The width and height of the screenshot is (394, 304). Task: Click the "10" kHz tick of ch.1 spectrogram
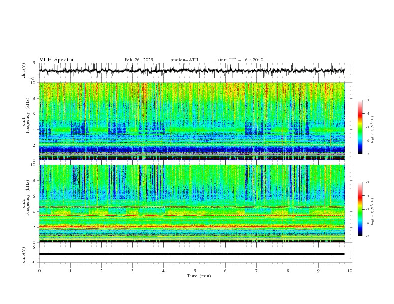33,83
